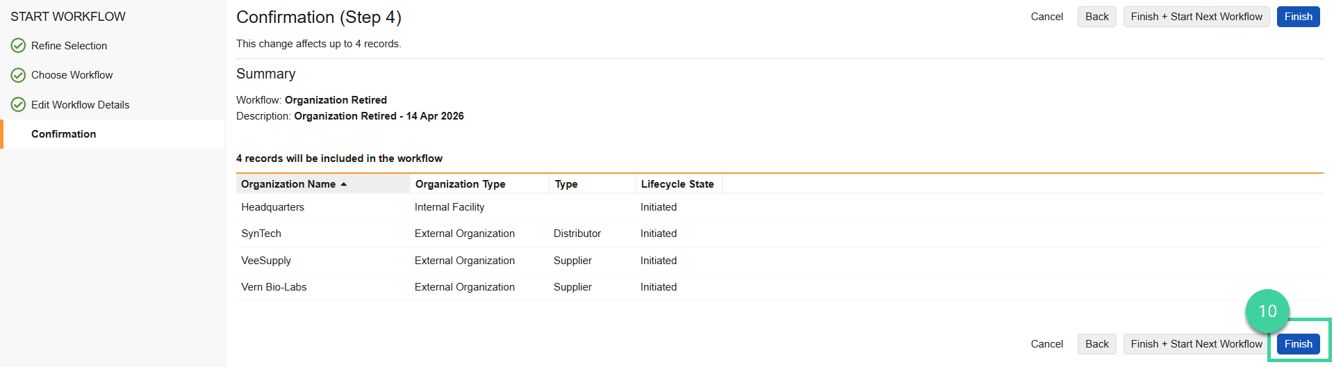
Task: Click bottom Finish + Start Next Workflow
Action: click(1196, 344)
